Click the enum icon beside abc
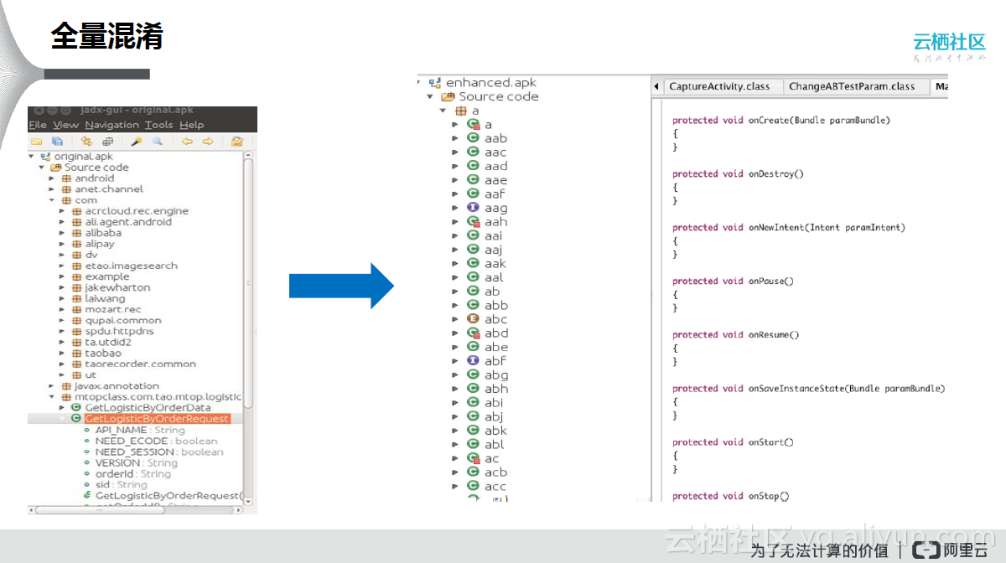The width and height of the screenshot is (1006, 563). 473,319
